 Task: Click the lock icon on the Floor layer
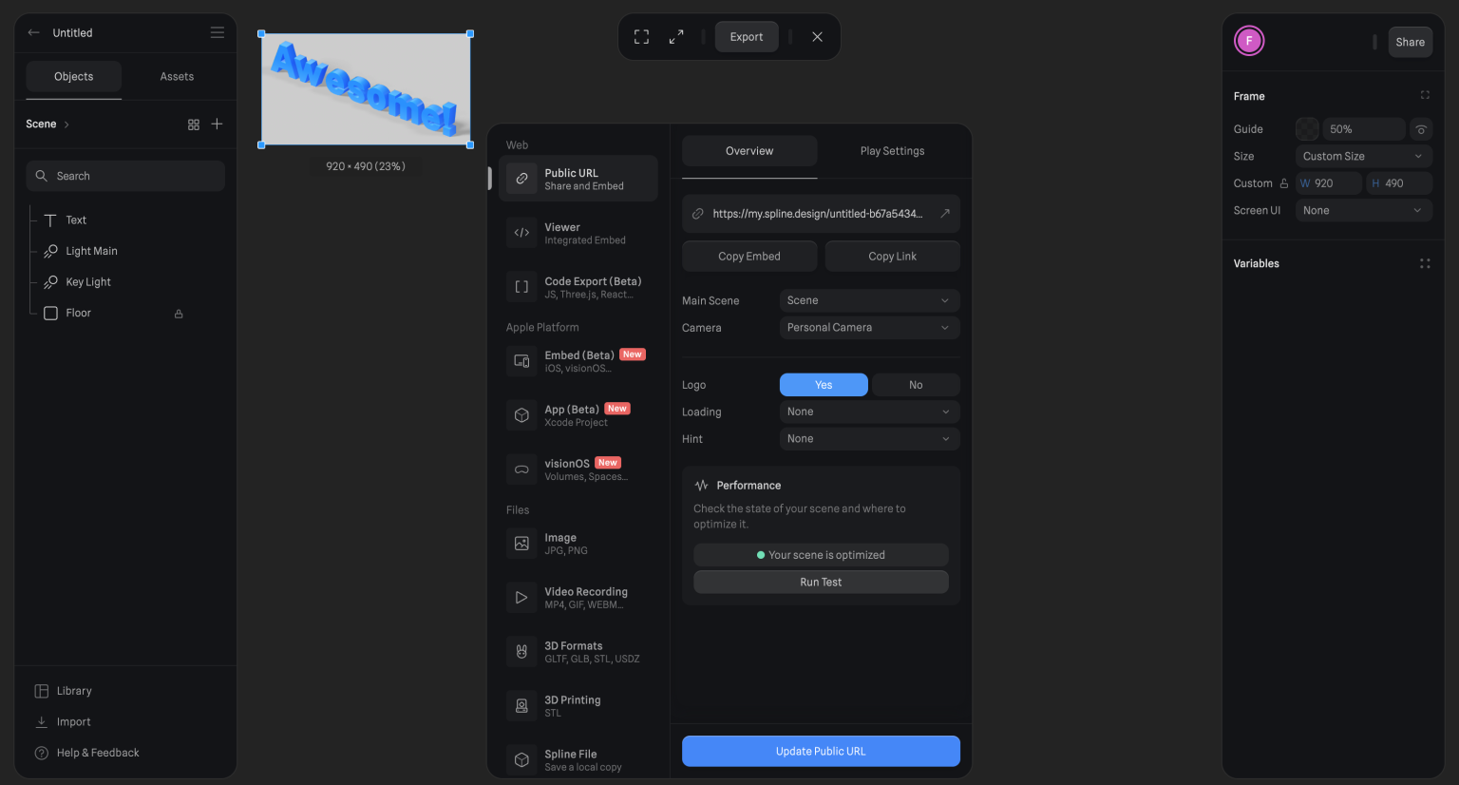pyautogui.click(x=179, y=314)
